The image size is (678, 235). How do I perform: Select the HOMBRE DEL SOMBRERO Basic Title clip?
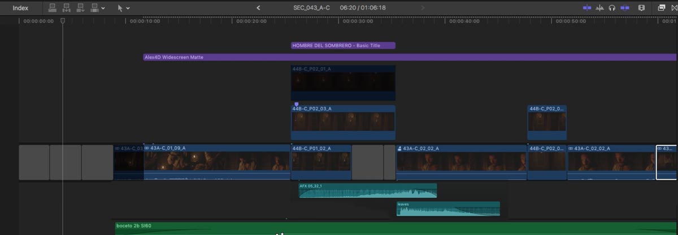343,46
